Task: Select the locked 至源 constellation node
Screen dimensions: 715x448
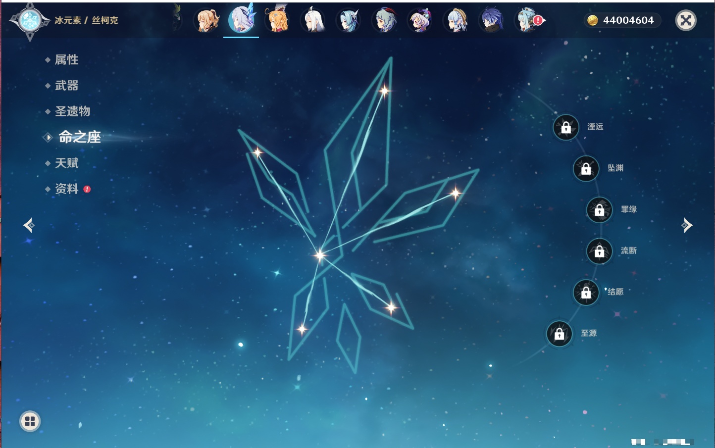Action: [x=560, y=334]
